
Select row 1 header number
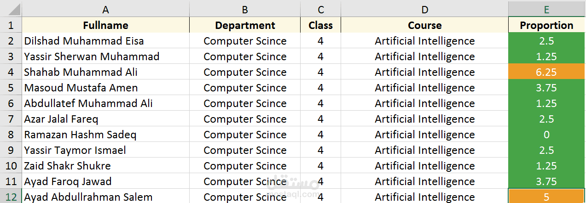[11, 25]
